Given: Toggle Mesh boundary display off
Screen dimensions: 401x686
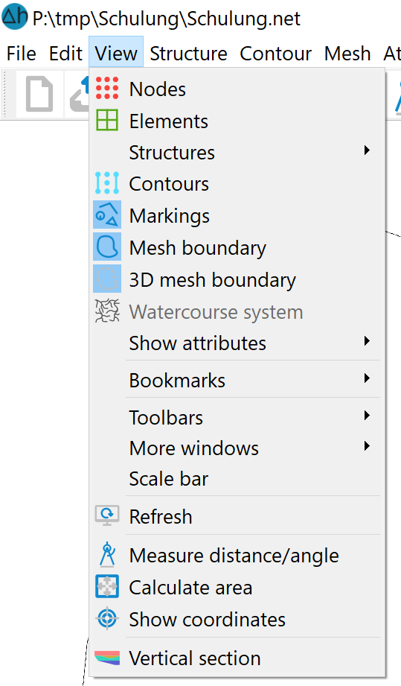Looking at the screenshot, I should pos(237,247).
